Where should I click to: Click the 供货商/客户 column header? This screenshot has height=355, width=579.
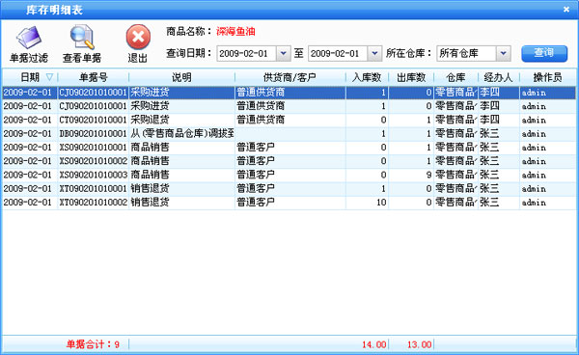pyautogui.click(x=289, y=77)
